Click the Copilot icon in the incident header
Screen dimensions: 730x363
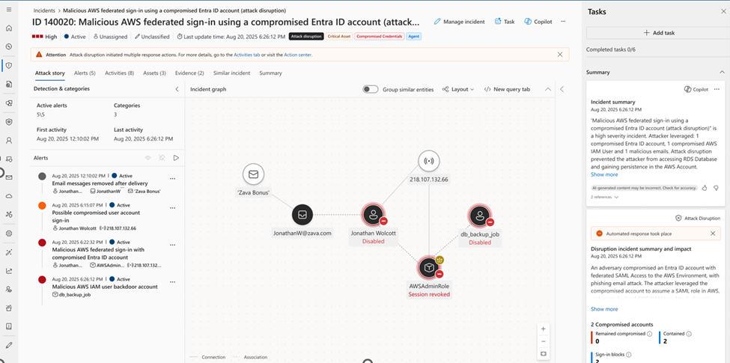pyautogui.click(x=529, y=22)
